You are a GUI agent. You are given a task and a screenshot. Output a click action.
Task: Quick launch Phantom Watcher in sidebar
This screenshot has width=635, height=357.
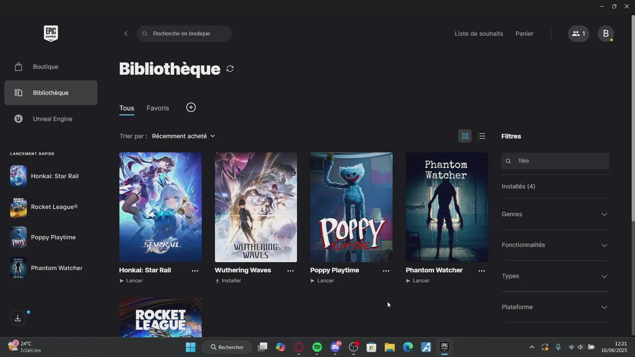tap(51, 268)
